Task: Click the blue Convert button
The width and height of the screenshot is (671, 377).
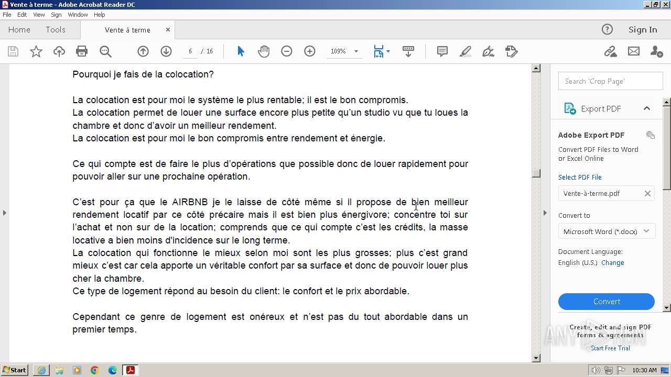Action: click(607, 302)
